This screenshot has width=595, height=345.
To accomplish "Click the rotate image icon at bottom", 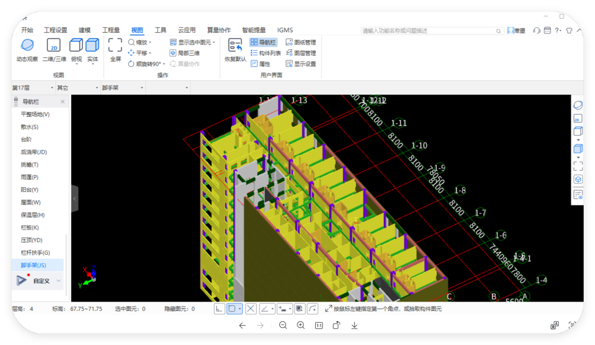I will 337,325.
